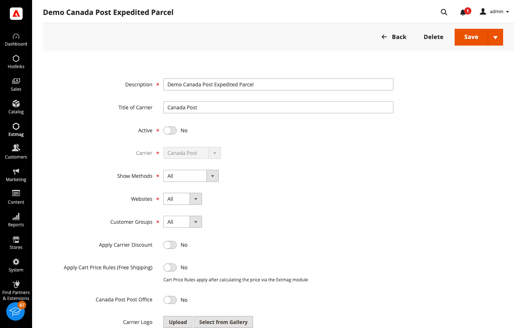Click the Description input field
This screenshot has width=525, height=328.
pos(278,85)
